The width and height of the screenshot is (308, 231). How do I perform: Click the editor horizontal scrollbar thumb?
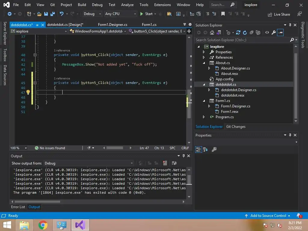[x=115, y=148]
